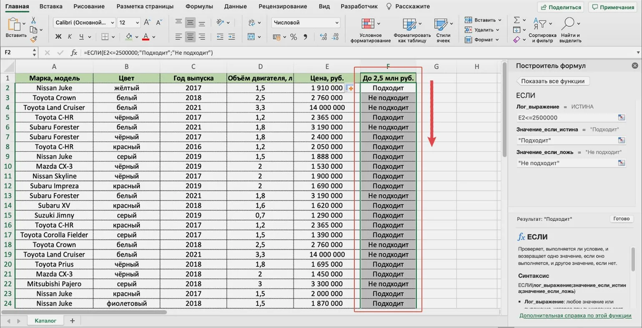Viewport: 642px width, 328px height.
Task: Click the range picker icon beside E2<=2500000
Action: 621,118
